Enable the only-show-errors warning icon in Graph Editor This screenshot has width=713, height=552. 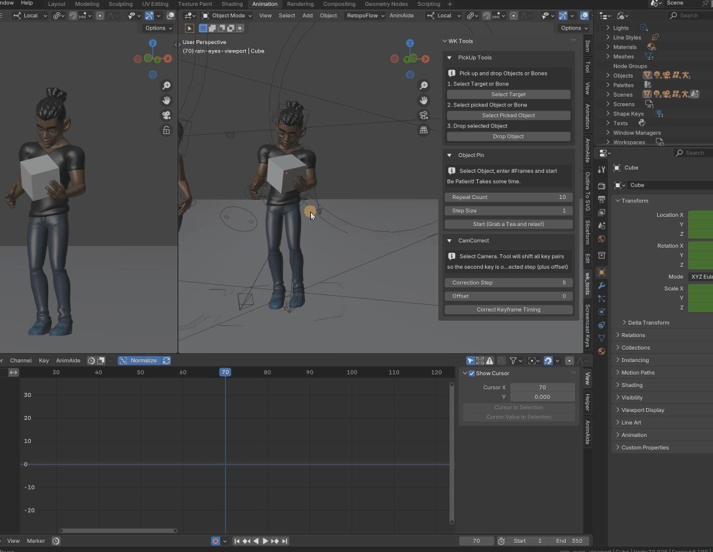click(490, 360)
